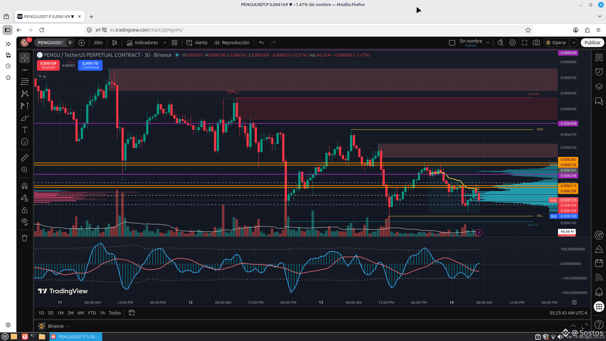Select the 1D time range
Viewport: 606px width, 341px height.
click(41, 313)
